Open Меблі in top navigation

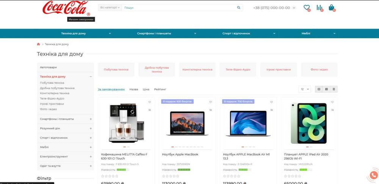tap(306, 34)
